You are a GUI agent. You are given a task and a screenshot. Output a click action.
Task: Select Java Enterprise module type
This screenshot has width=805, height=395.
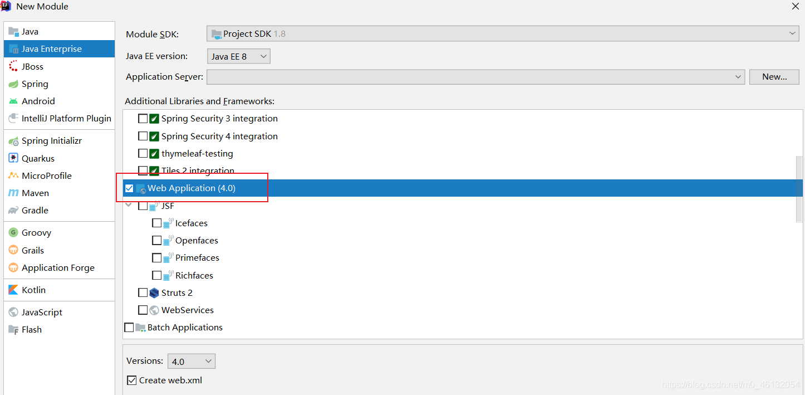[59, 49]
